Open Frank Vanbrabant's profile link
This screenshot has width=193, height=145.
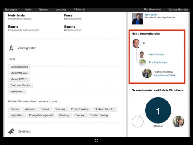(x=158, y=62)
